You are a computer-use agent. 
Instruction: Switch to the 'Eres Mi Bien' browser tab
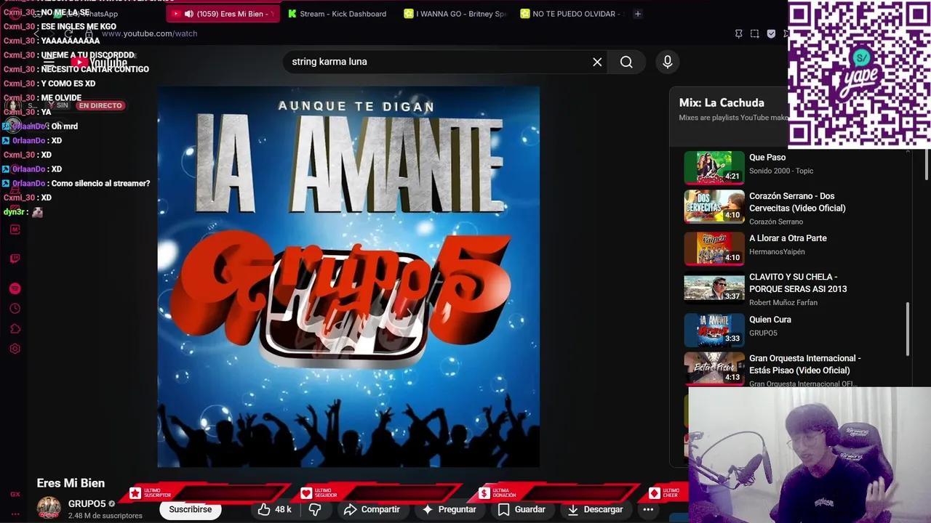223,14
